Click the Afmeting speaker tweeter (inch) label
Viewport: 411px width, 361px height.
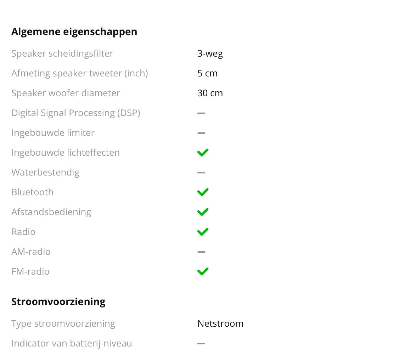point(80,73)
